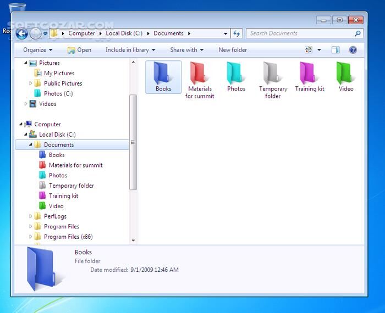Select the gray Temporary folder icon
Image resolution: width=385 pixels, height=313 pixels.
click(273, 74)
